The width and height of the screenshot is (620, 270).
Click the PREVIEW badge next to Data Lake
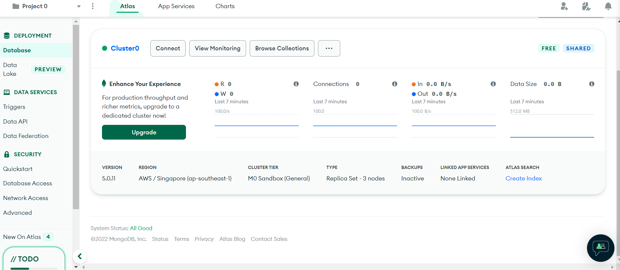coord(48,69)
